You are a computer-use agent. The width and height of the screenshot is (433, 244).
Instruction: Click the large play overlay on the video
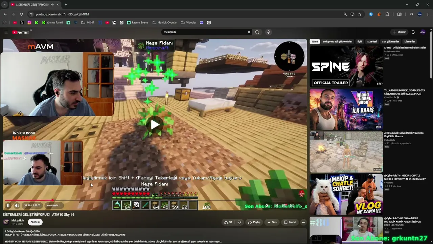(155, 124)
